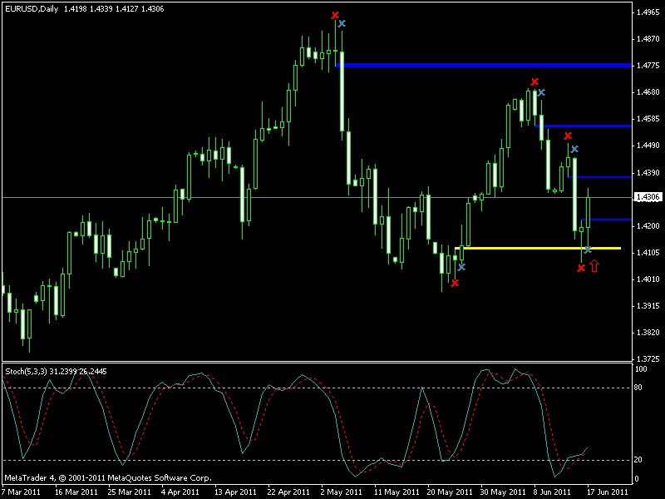Select the red up arrow on the chart
665x499 pixels.
point(594,266)
